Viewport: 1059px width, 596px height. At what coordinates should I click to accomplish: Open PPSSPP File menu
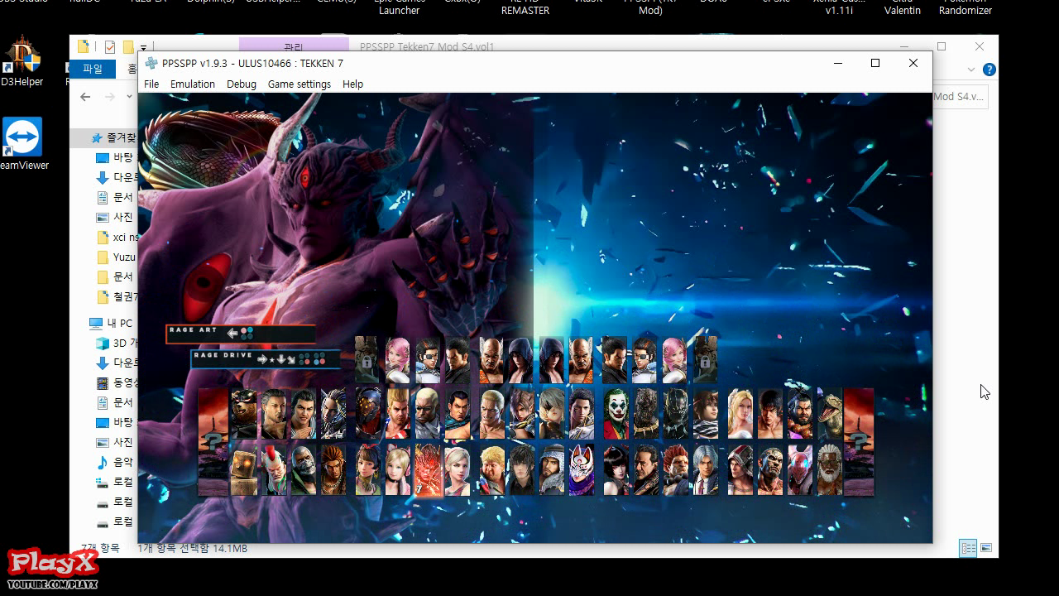point(151,84)
